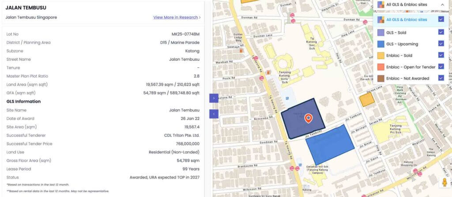
Task: Click the bus stop icon on Dunman Rd near Haig Lane
Action: (365, 22)
